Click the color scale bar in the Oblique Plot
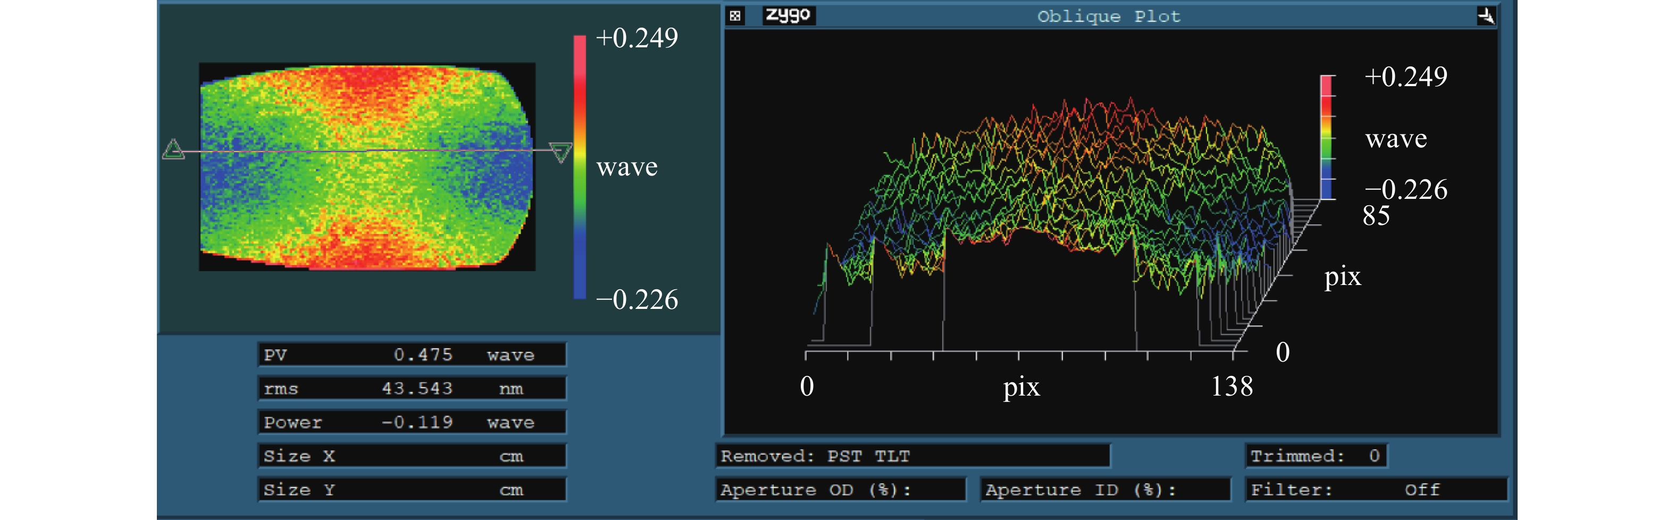The height and width of the screenshot is (520, 1675). tap(1327, 137)
